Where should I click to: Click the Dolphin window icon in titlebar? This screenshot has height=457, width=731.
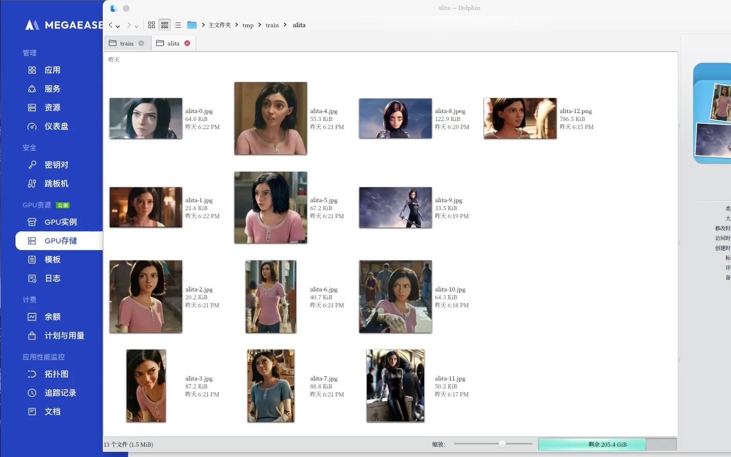click(x=114, y=8)
